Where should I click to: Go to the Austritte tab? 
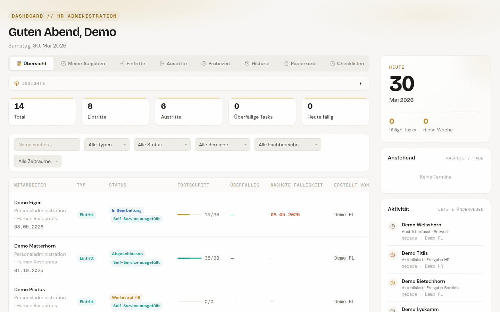pyautogui.click(x=173, y=63)
